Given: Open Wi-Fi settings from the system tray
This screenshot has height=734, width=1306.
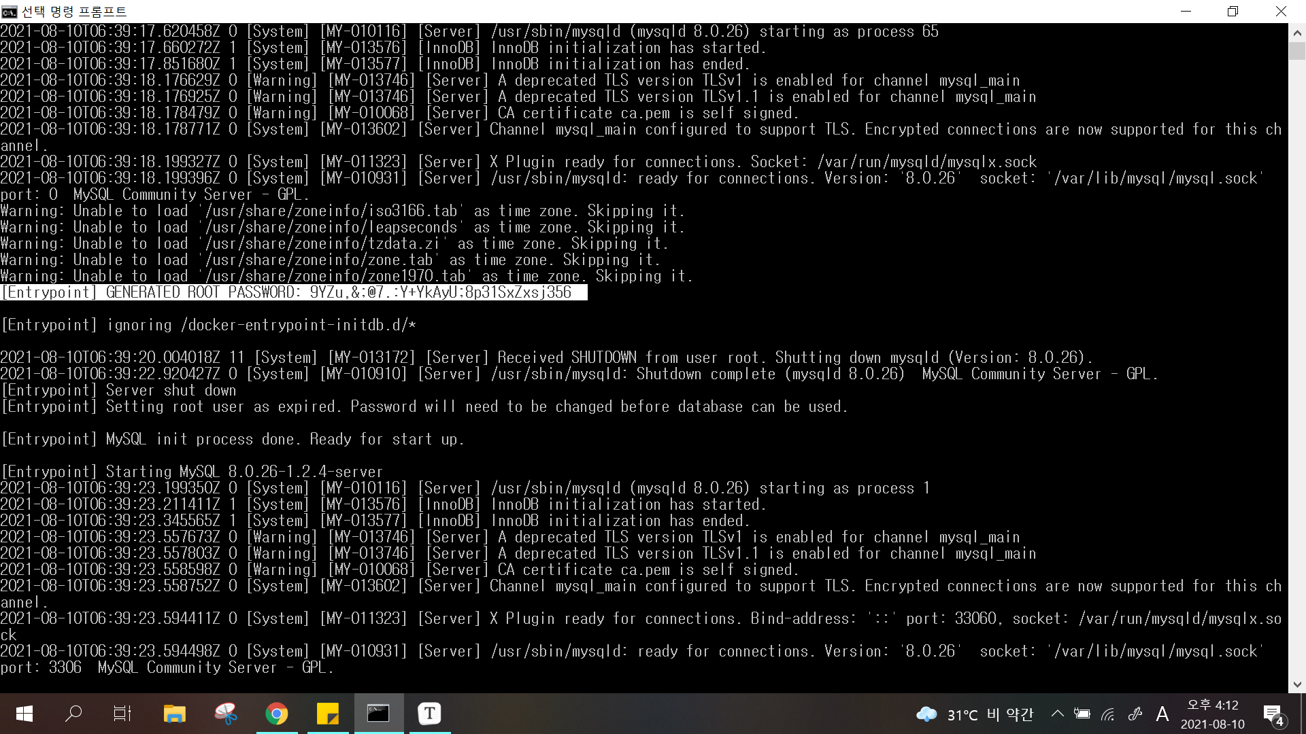Looking at the screenshot, I should [x=1109, y=714].
